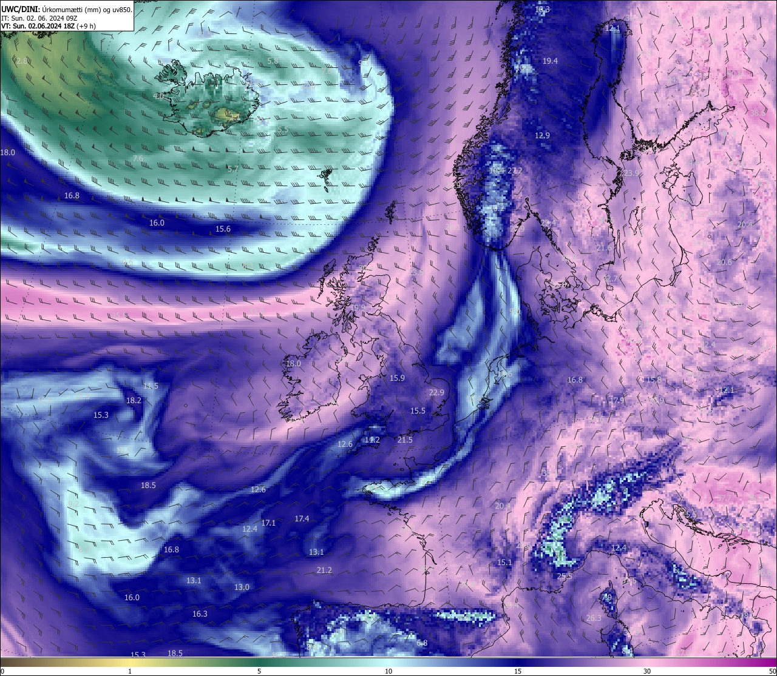Click the 'UWC/DINI' title text
This screenshot has width=777, height=676.
20,9
